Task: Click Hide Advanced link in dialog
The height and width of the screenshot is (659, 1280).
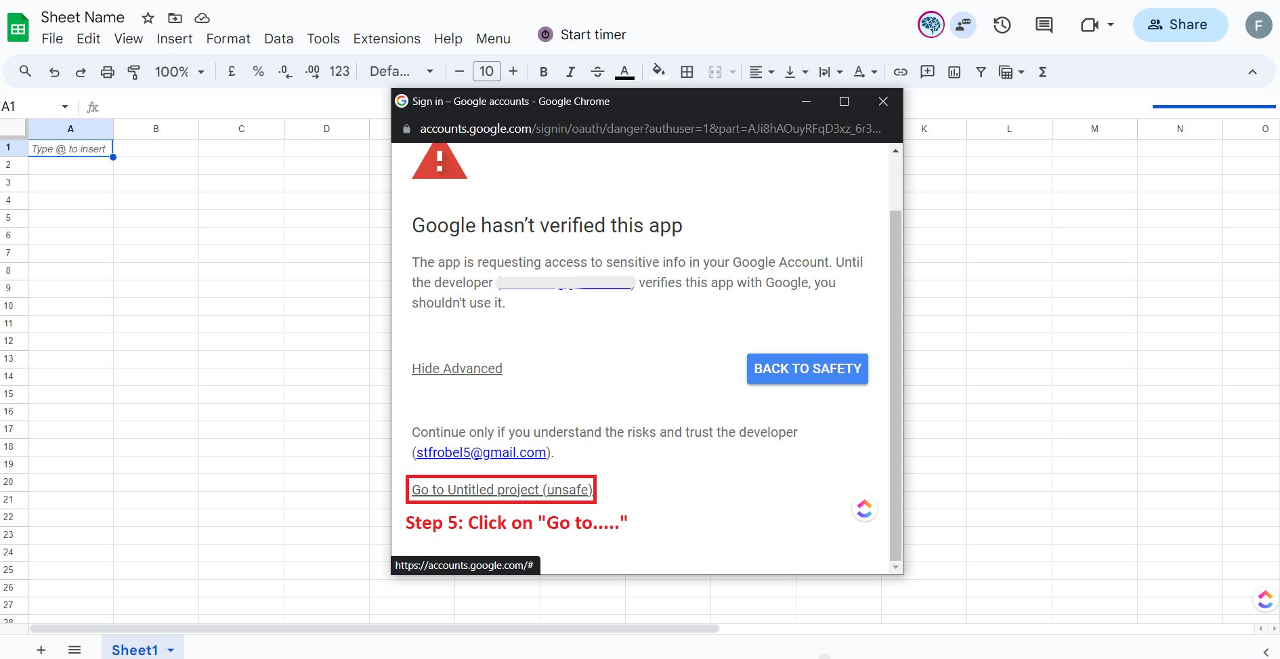Action: (457, 368)
